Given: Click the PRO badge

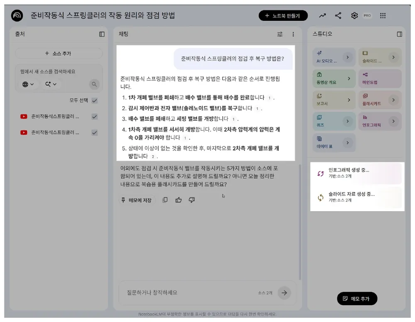Looking at the screenshot, I should (367, 16).
